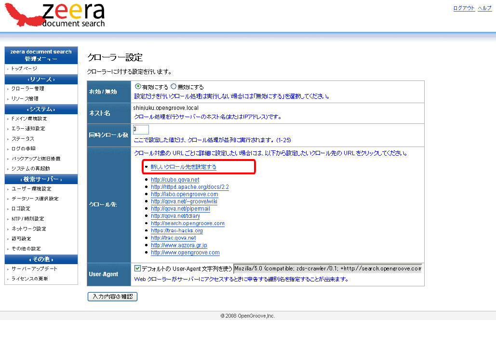
Task: Open ステータス menu item
Action: coord(23,138)
